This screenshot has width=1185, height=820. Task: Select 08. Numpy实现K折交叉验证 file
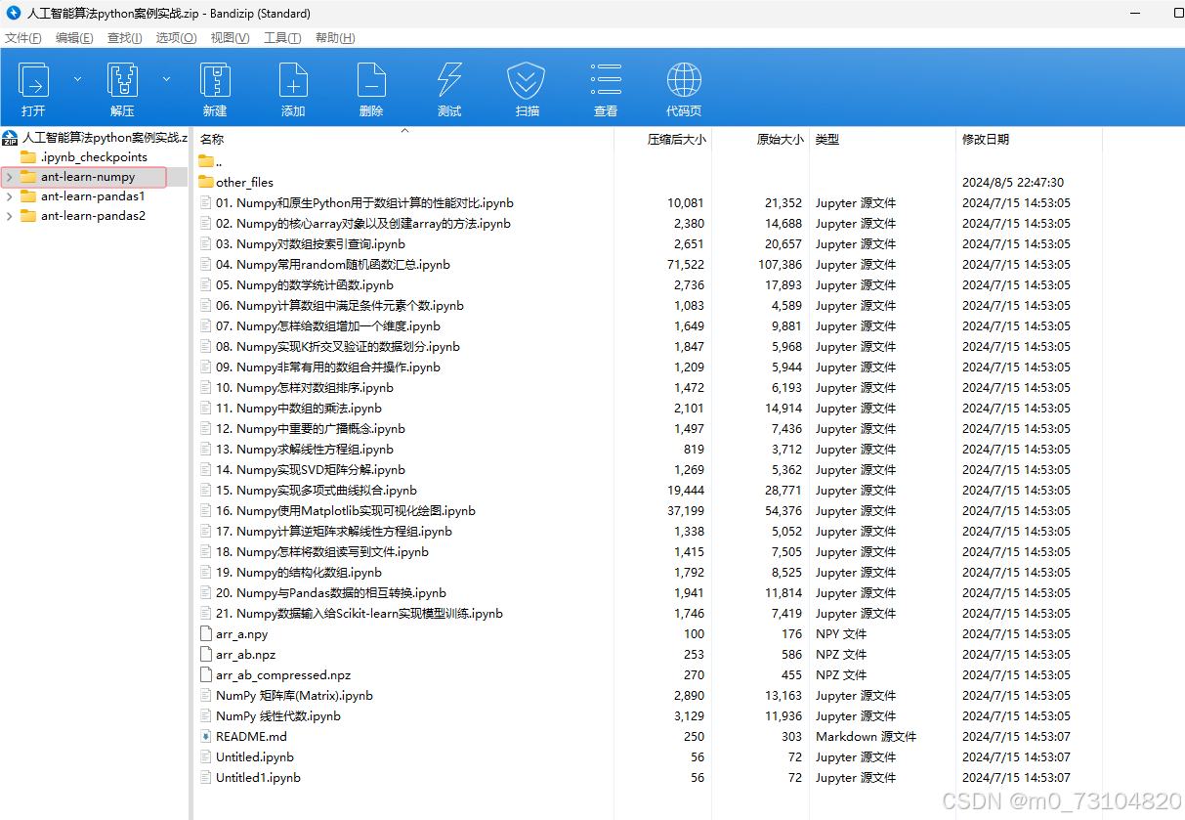coord(338,347)
